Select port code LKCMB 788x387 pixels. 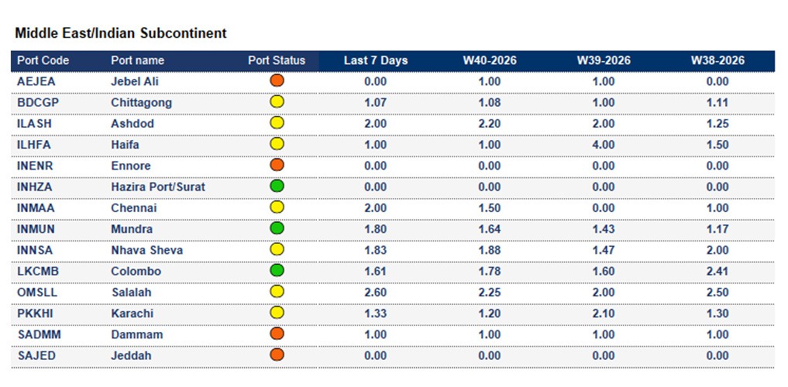tap(38, 272)
